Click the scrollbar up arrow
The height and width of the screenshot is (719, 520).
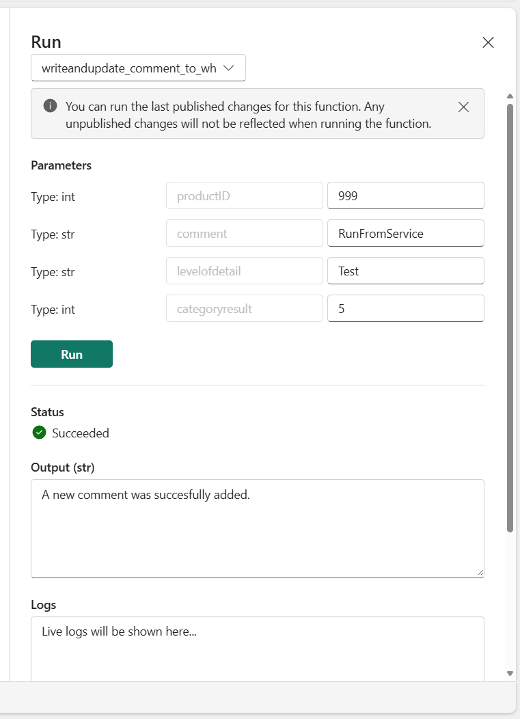coord(510,96)
